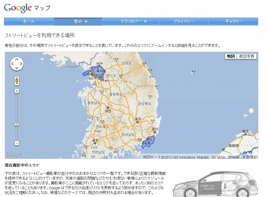268x197 pixels.
Task: Click the Google logo on the map
Action: 14,154
